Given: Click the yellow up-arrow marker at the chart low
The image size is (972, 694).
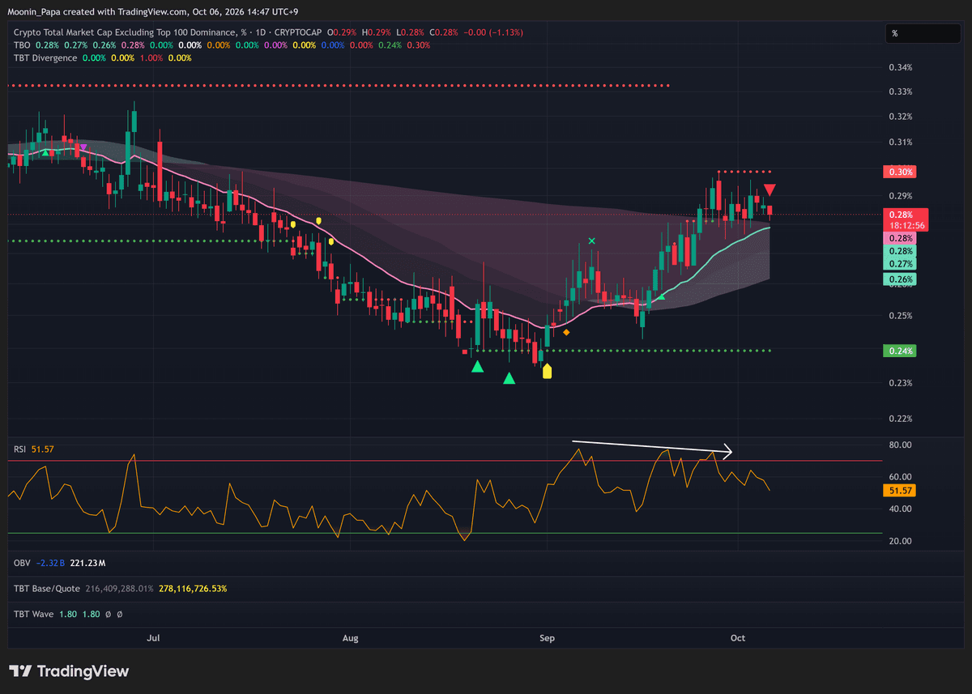Looking at the screenshot, I should coord(547,371).
